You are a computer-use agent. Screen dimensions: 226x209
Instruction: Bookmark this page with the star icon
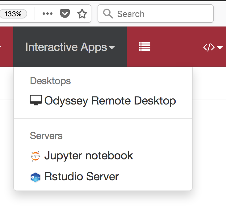[82, 14]
